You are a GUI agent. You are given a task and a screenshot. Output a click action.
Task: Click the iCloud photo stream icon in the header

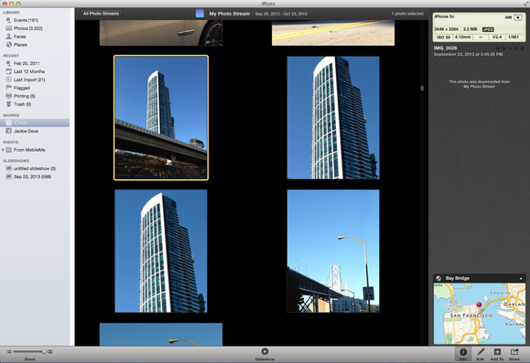(x=200, y=14)
